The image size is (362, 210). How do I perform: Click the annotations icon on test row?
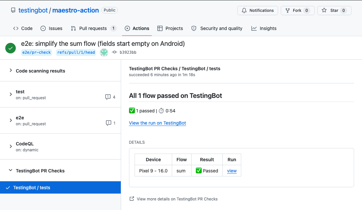pyautogui.click(x=108, y=97)
